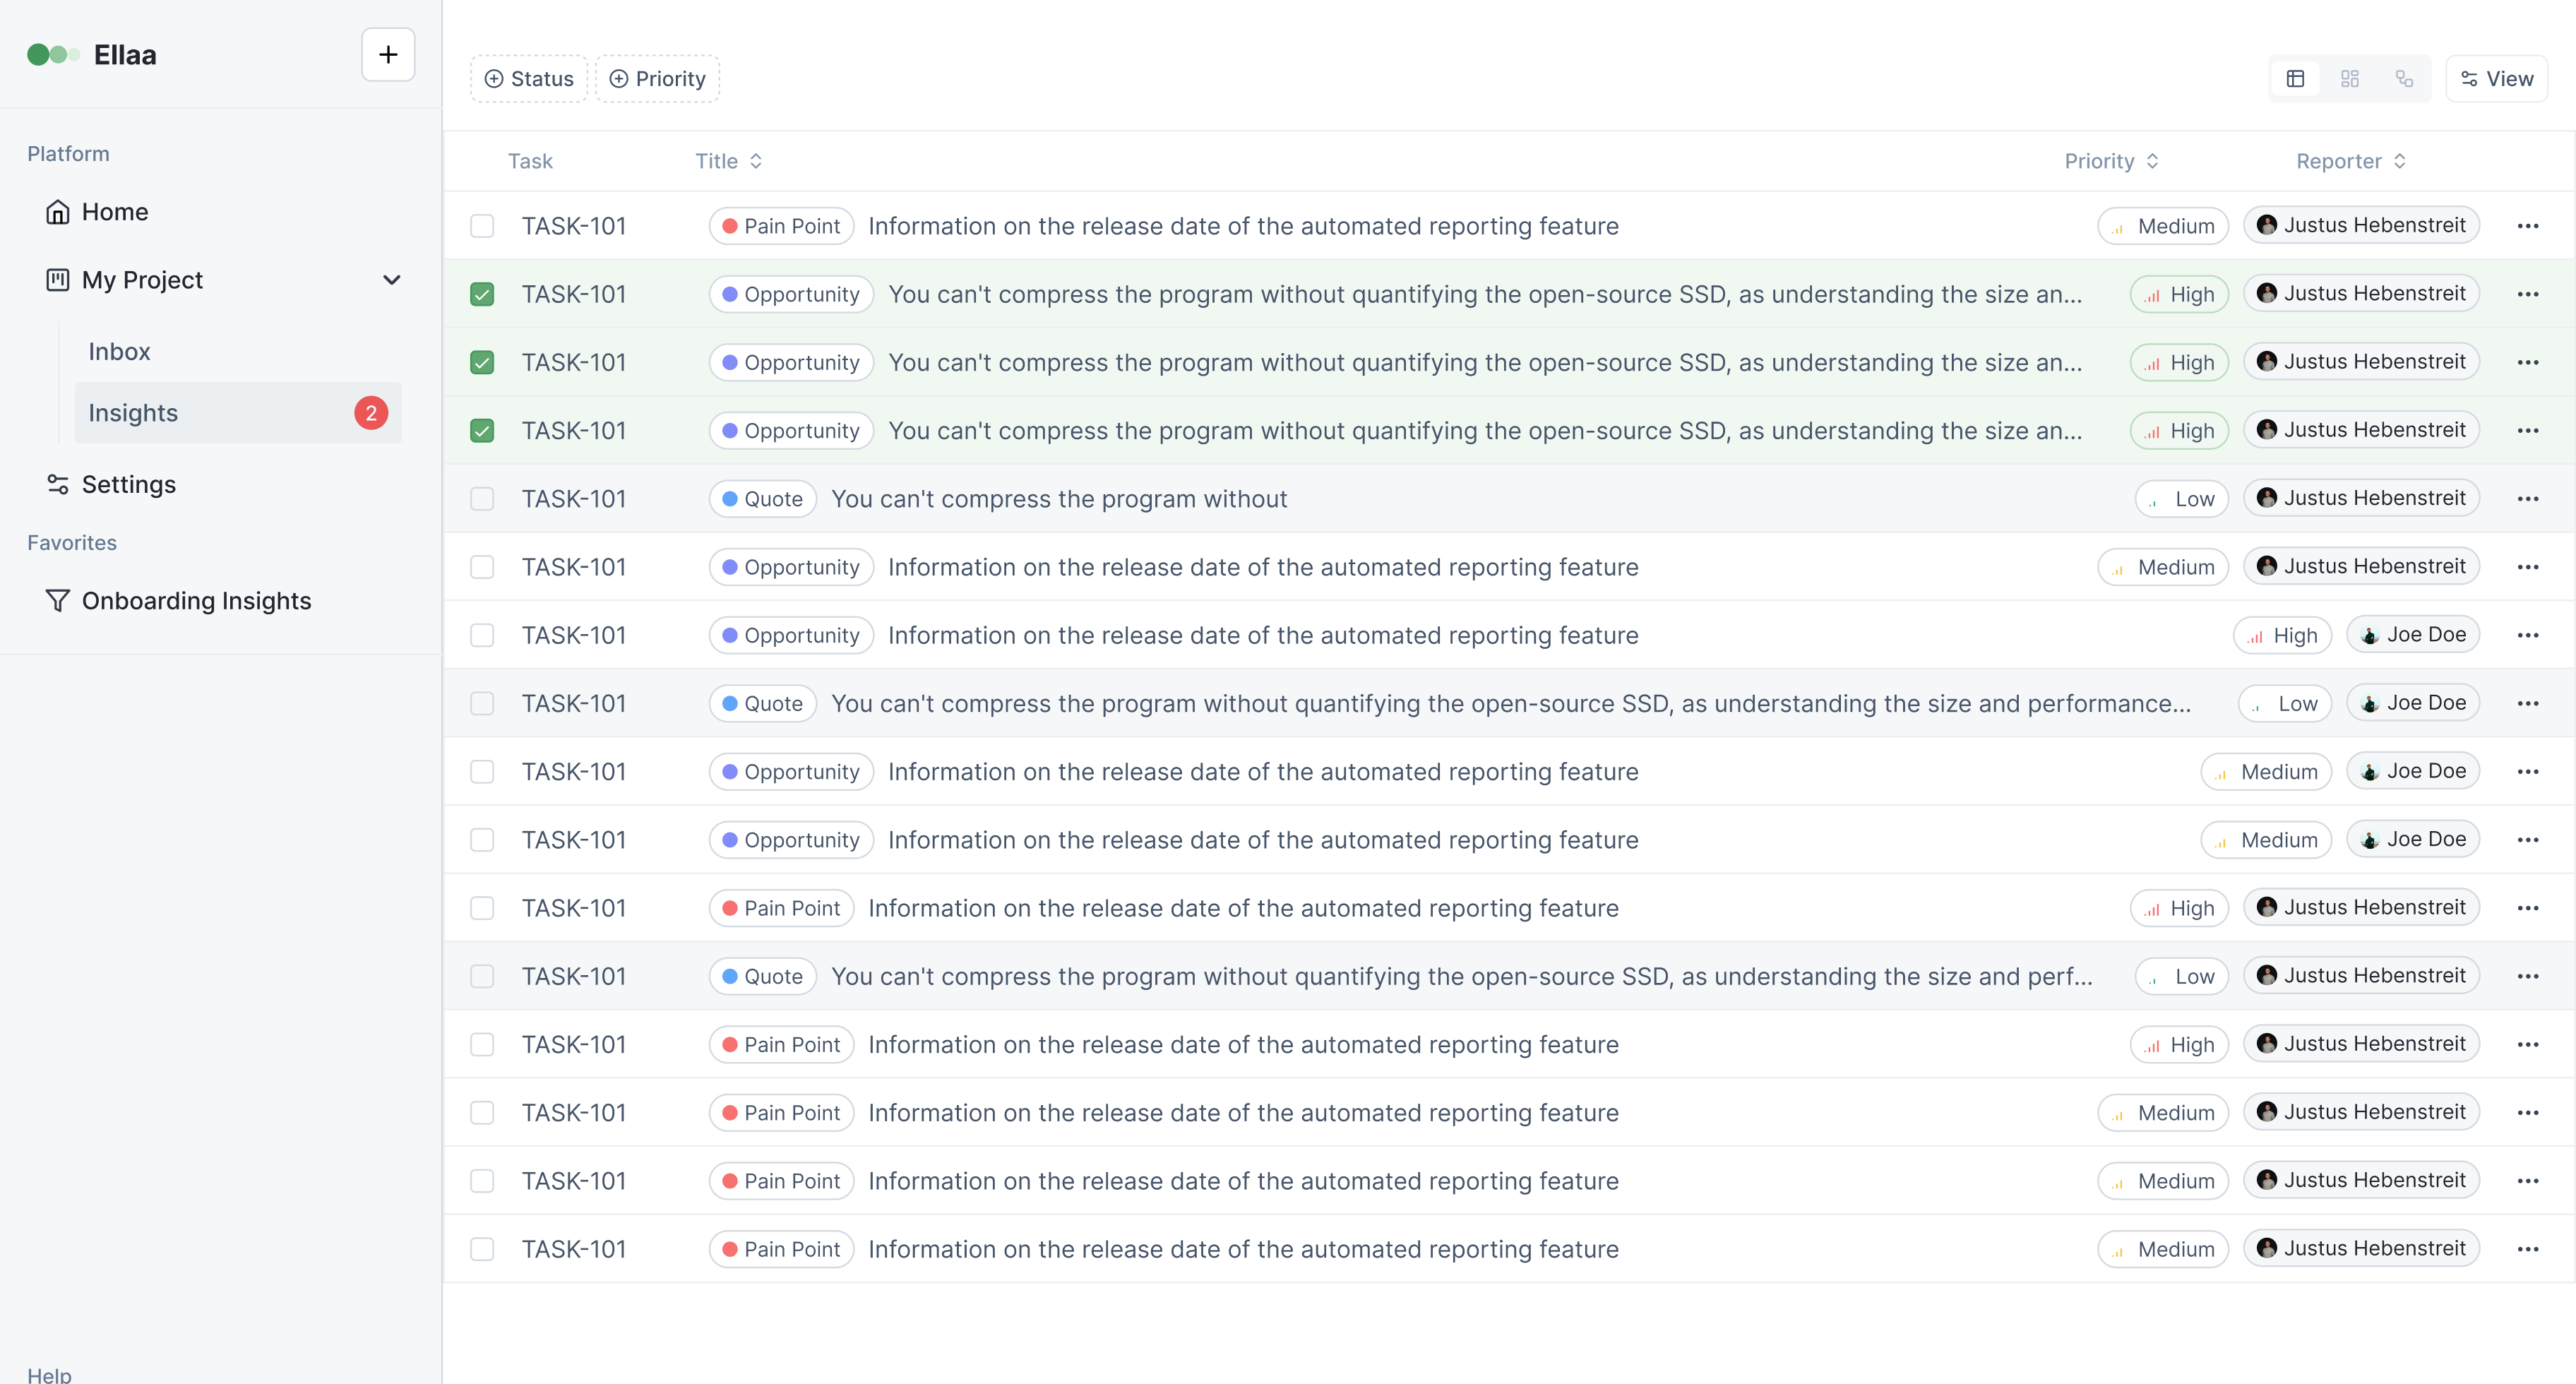Open more options for Opportunity High Joe Doe row
This screenshot has width=2576, height=1384.
(x=2528, y=635)
